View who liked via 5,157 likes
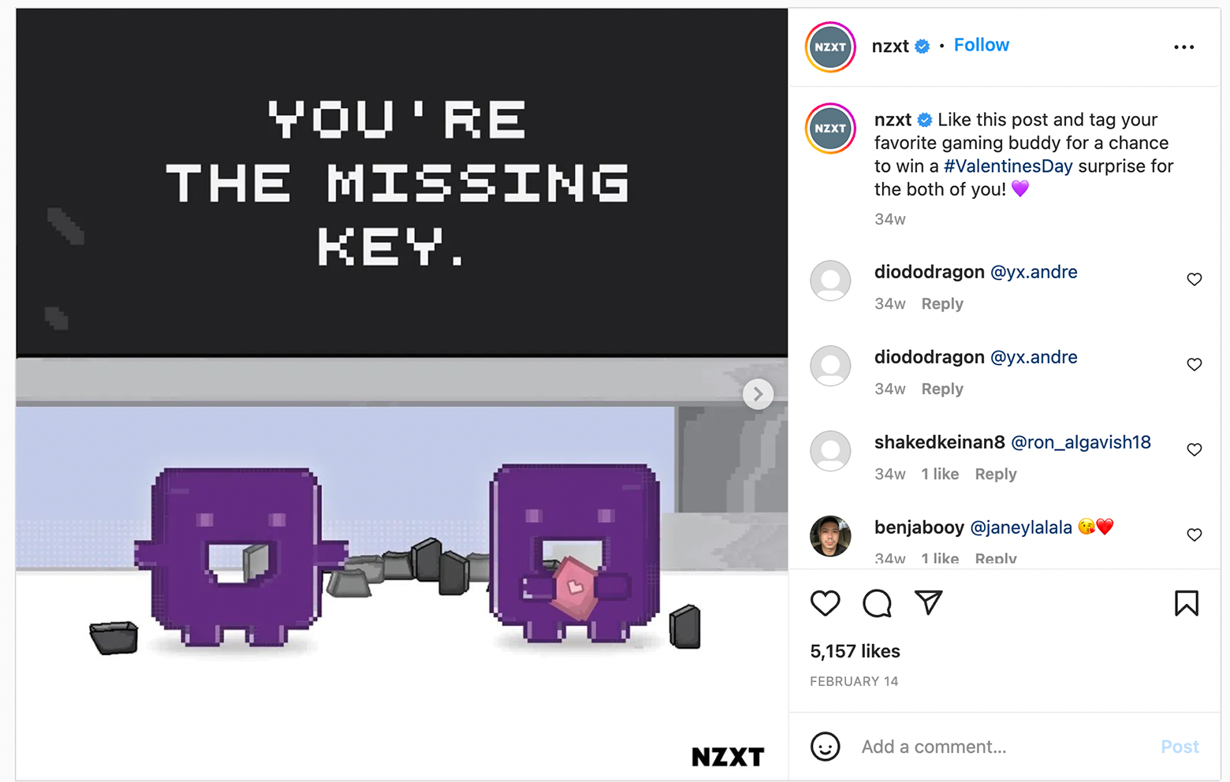Image resolution: width=1230 pixels, height=782 pixels. [x=855, y=651]
